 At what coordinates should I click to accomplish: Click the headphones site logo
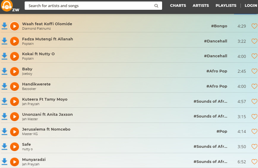[x=7, y=6]
